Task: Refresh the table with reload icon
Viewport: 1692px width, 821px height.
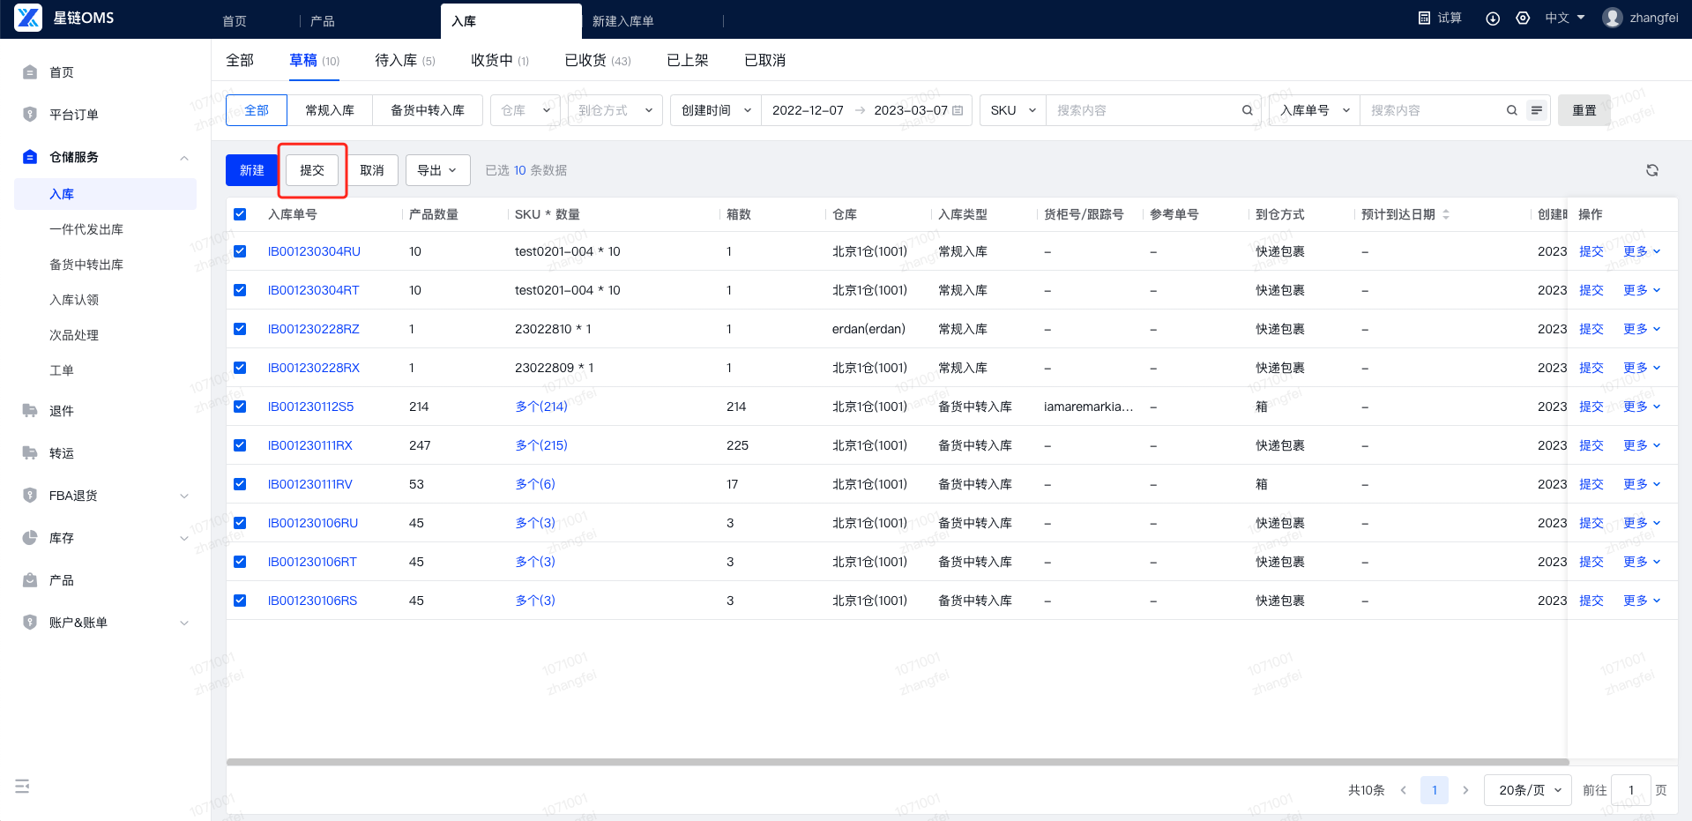Action: [1652, 170]
